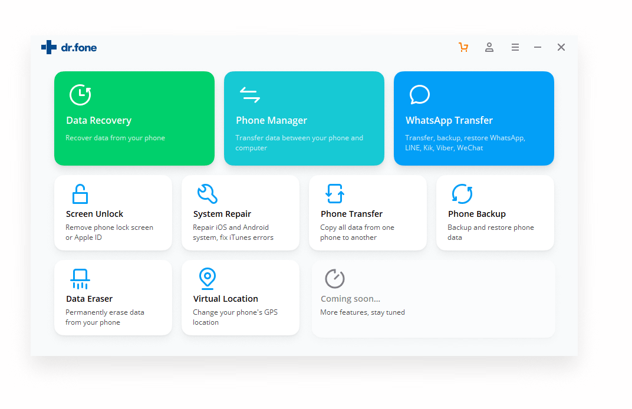The height and width of the screenshot is (409, 632).
Task: Click the Data Recovery clock icon
Action: point(80,95)
